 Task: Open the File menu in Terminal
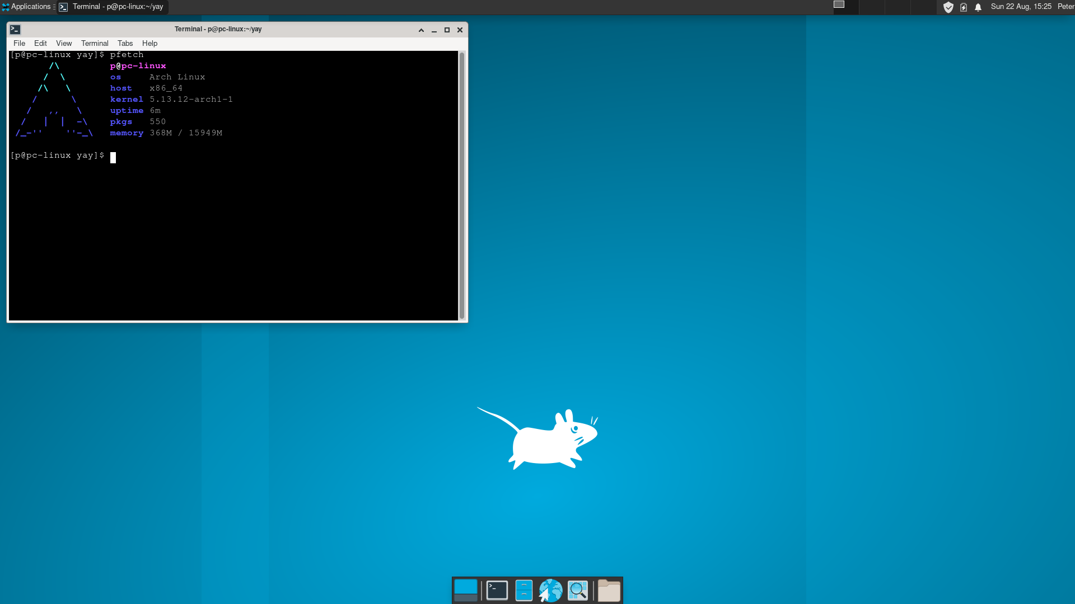click(x=19, y=43)
